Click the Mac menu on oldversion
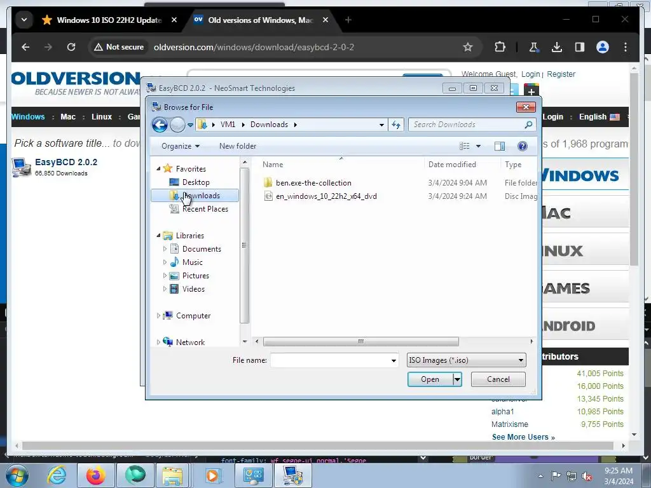The width and height of the screenshot is (651, 488). pyautogui.click(x=68, y=117)
